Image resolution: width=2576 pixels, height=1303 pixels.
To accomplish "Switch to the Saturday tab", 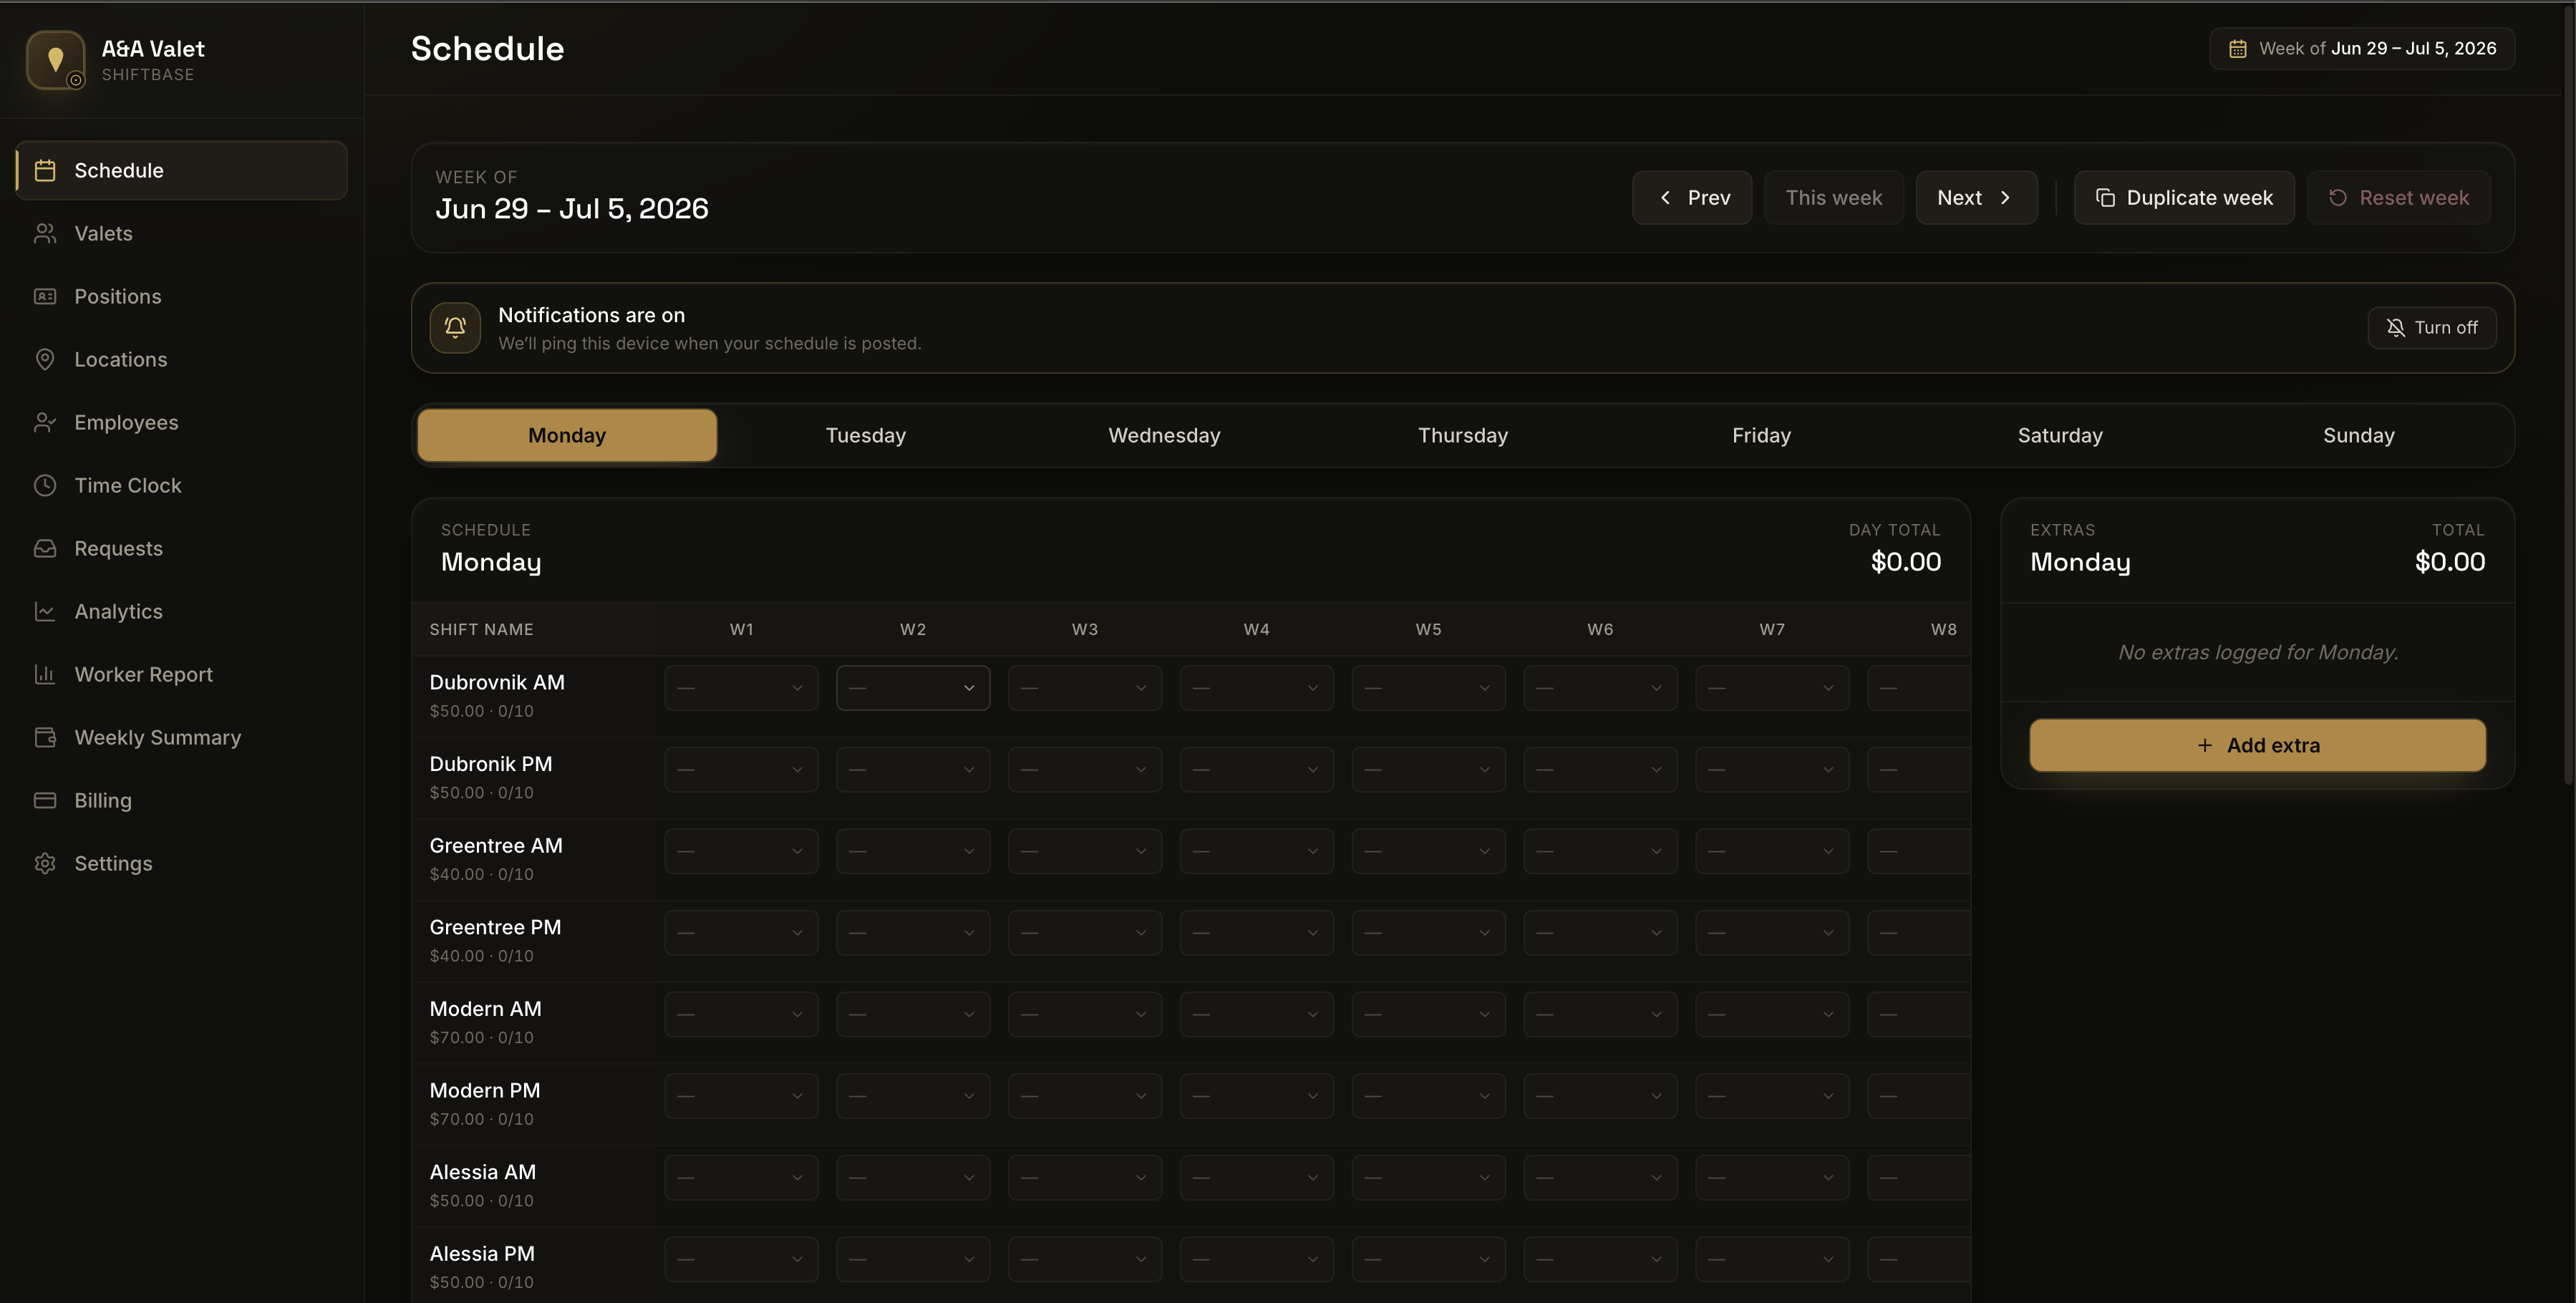I will pos(2060,435).
